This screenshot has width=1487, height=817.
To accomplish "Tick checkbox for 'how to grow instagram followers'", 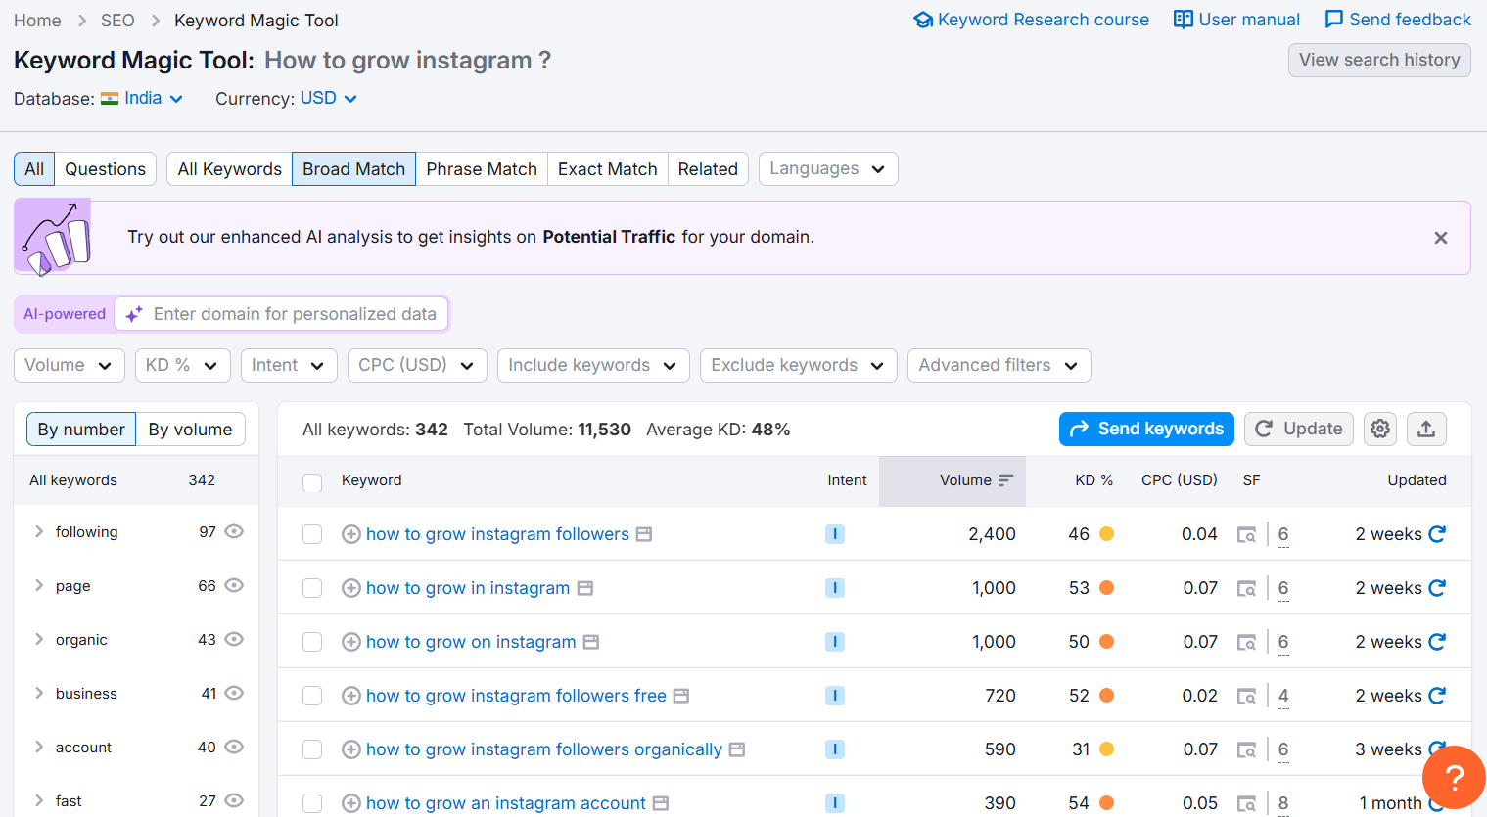I will 312,534.
